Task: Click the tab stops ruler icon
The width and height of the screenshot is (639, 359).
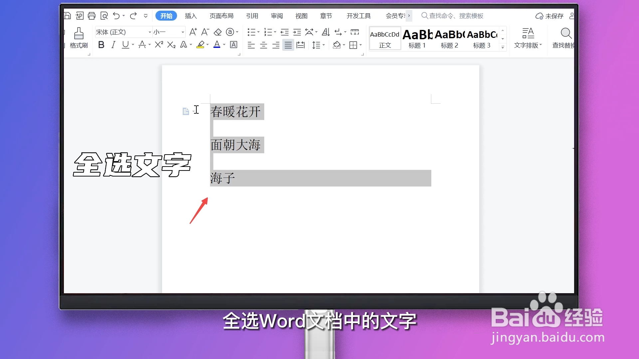Action: coord(355,32)
